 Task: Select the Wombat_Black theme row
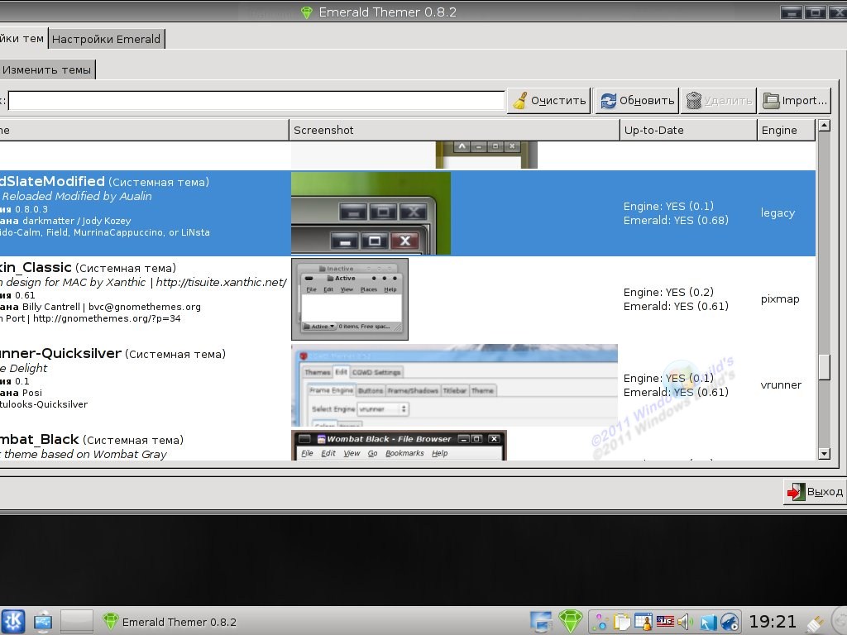point(407,446)
